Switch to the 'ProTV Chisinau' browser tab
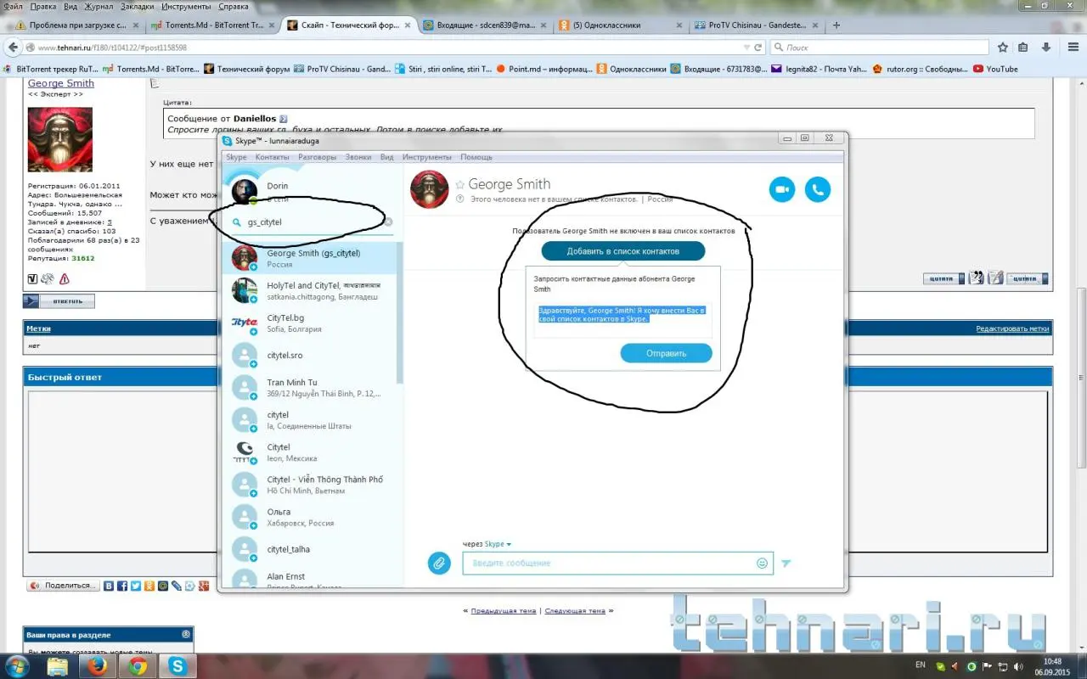Viewport: 1087px width, 679px height. click(x=758, y=25)
